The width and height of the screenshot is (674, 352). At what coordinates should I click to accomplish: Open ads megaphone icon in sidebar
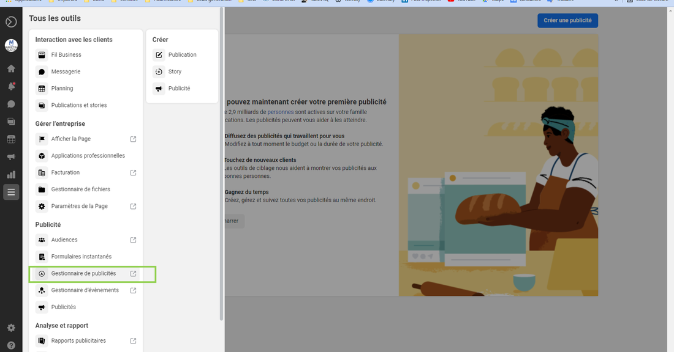click(x=11, y=157)
